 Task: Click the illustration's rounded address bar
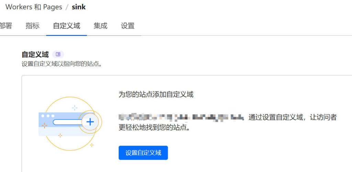pyautogui.click(x=68, y=122)
